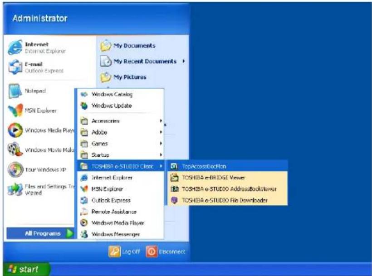Click the AddressBook Viewer icon
Screen dimensions: 372x276
coord(174,189)
